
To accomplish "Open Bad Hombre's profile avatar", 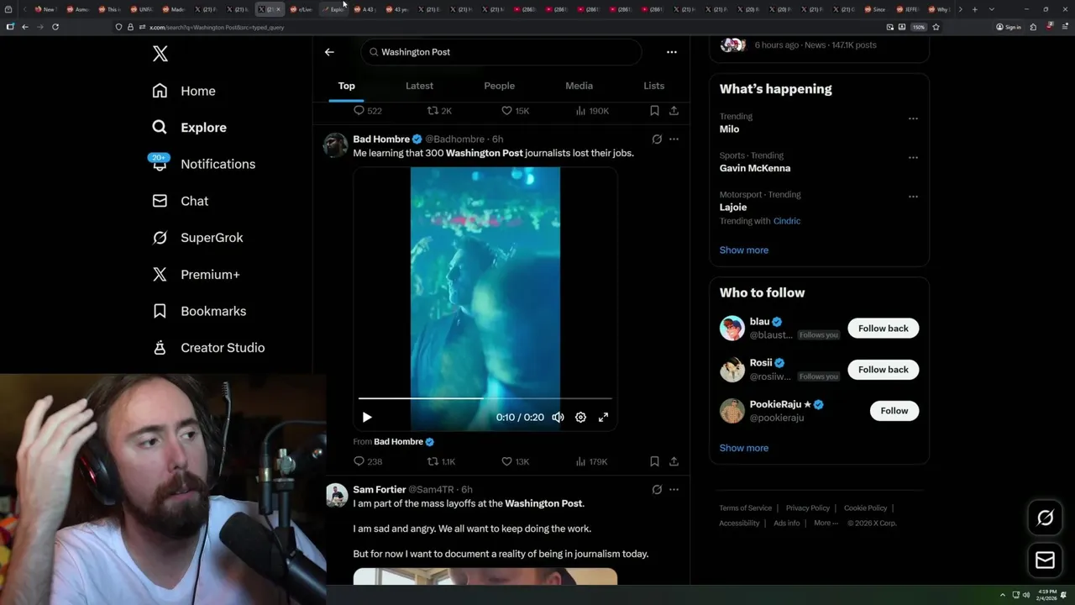I will (336, 145).
